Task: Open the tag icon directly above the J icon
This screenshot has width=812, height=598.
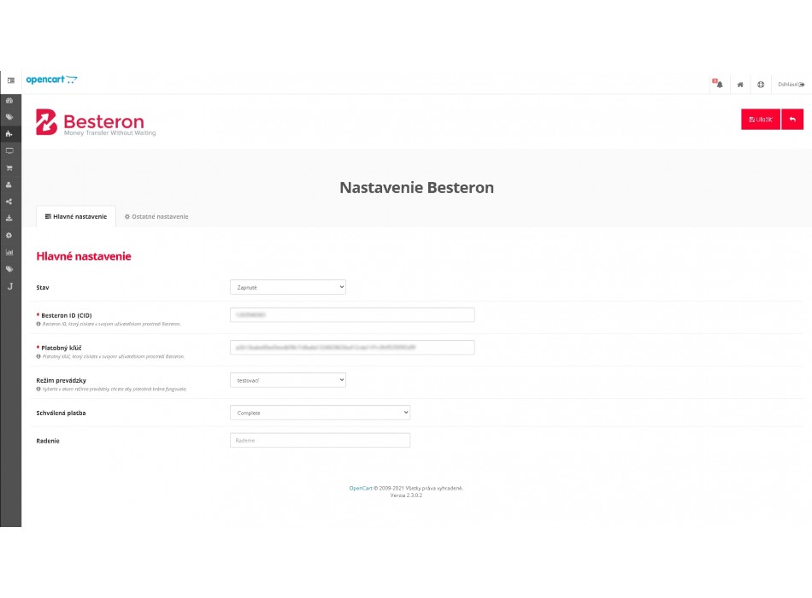Action: tap(9, 269)
